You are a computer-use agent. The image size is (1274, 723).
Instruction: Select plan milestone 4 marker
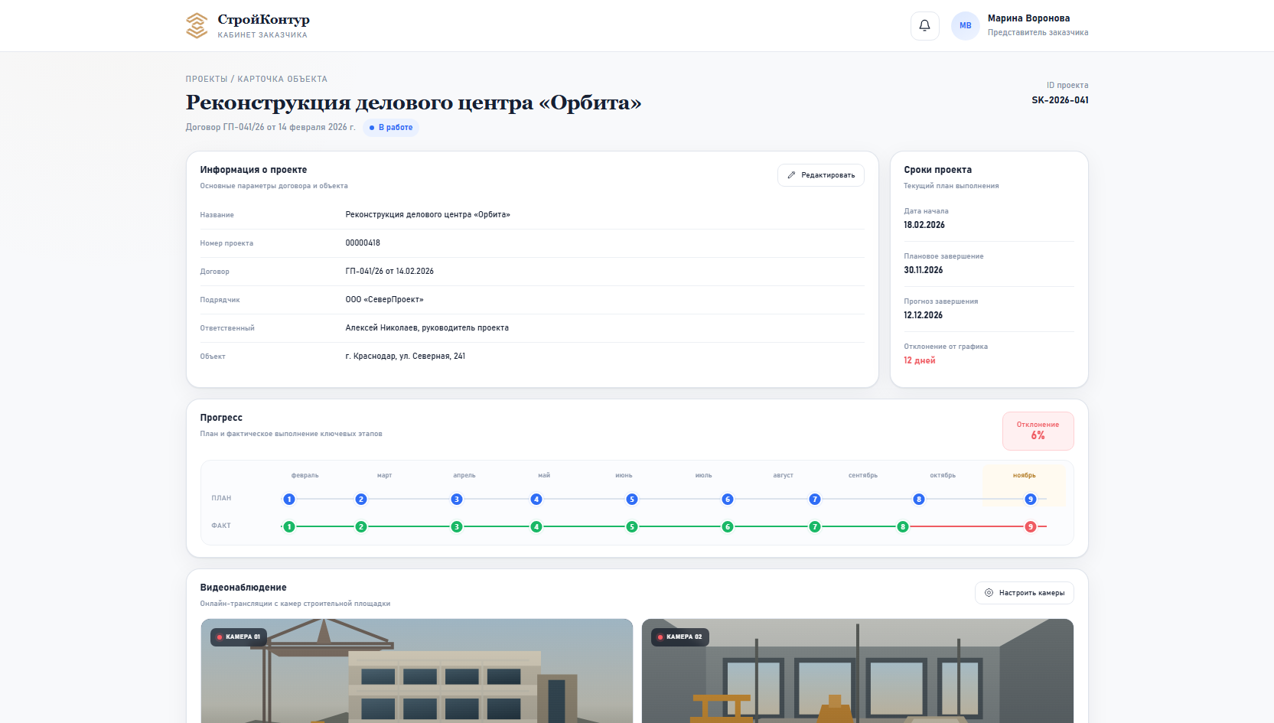536,499
